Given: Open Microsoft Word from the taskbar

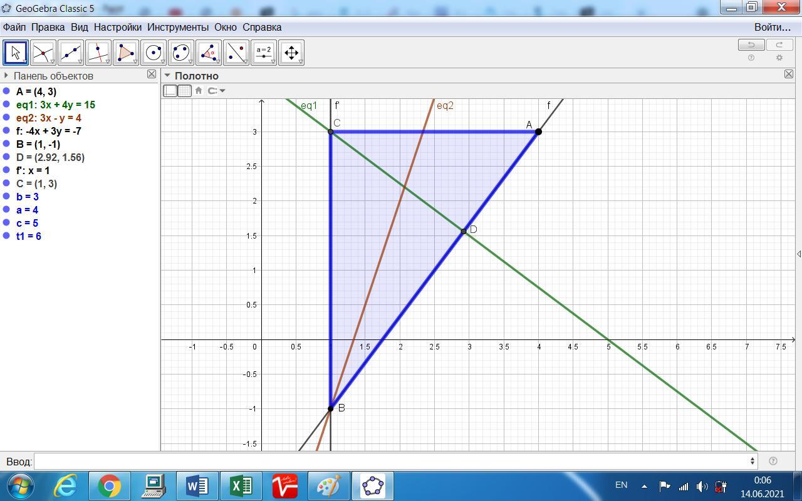Looking at the screenshot, I should pos(197,486).
